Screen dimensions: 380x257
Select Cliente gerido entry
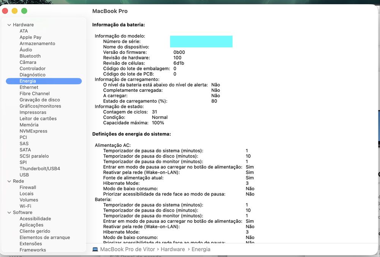click(35, 231)
